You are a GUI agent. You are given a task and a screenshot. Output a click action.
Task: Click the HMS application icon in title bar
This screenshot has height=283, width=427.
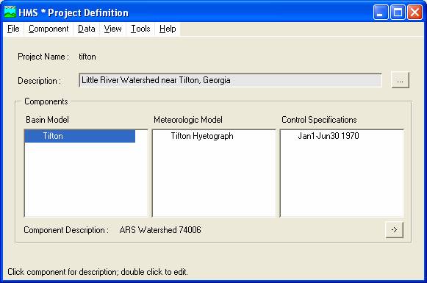pos(10,12)
